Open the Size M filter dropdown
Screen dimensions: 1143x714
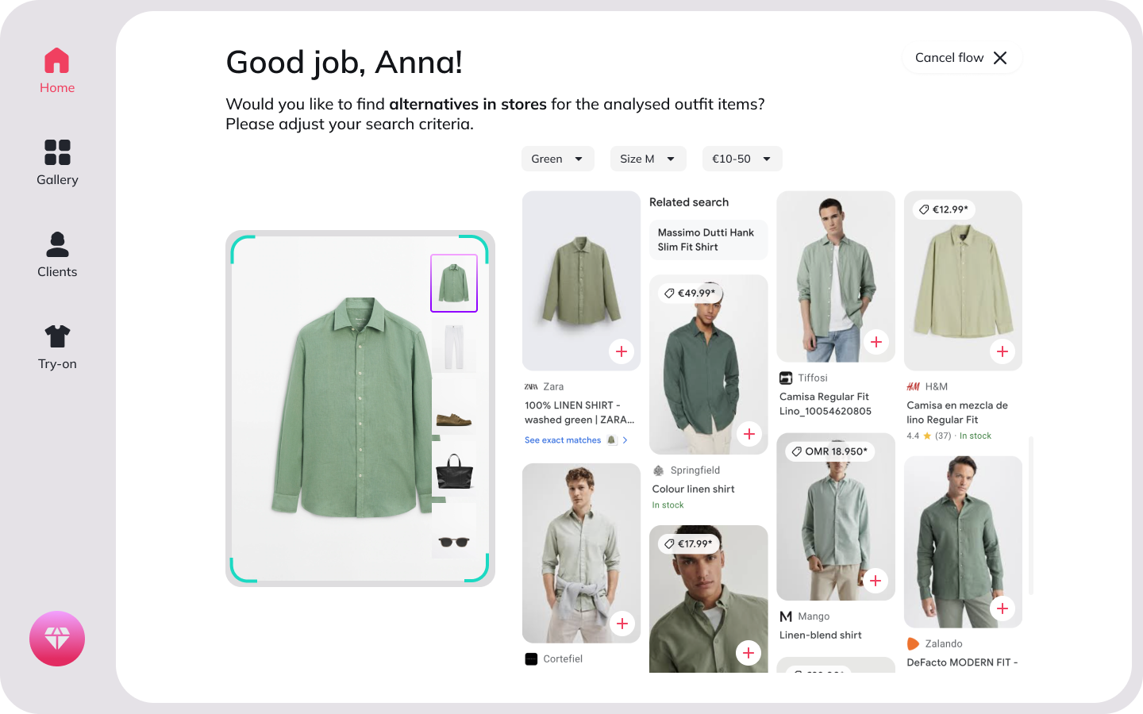tap(648, 159)
